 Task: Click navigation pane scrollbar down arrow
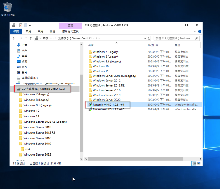81,159
